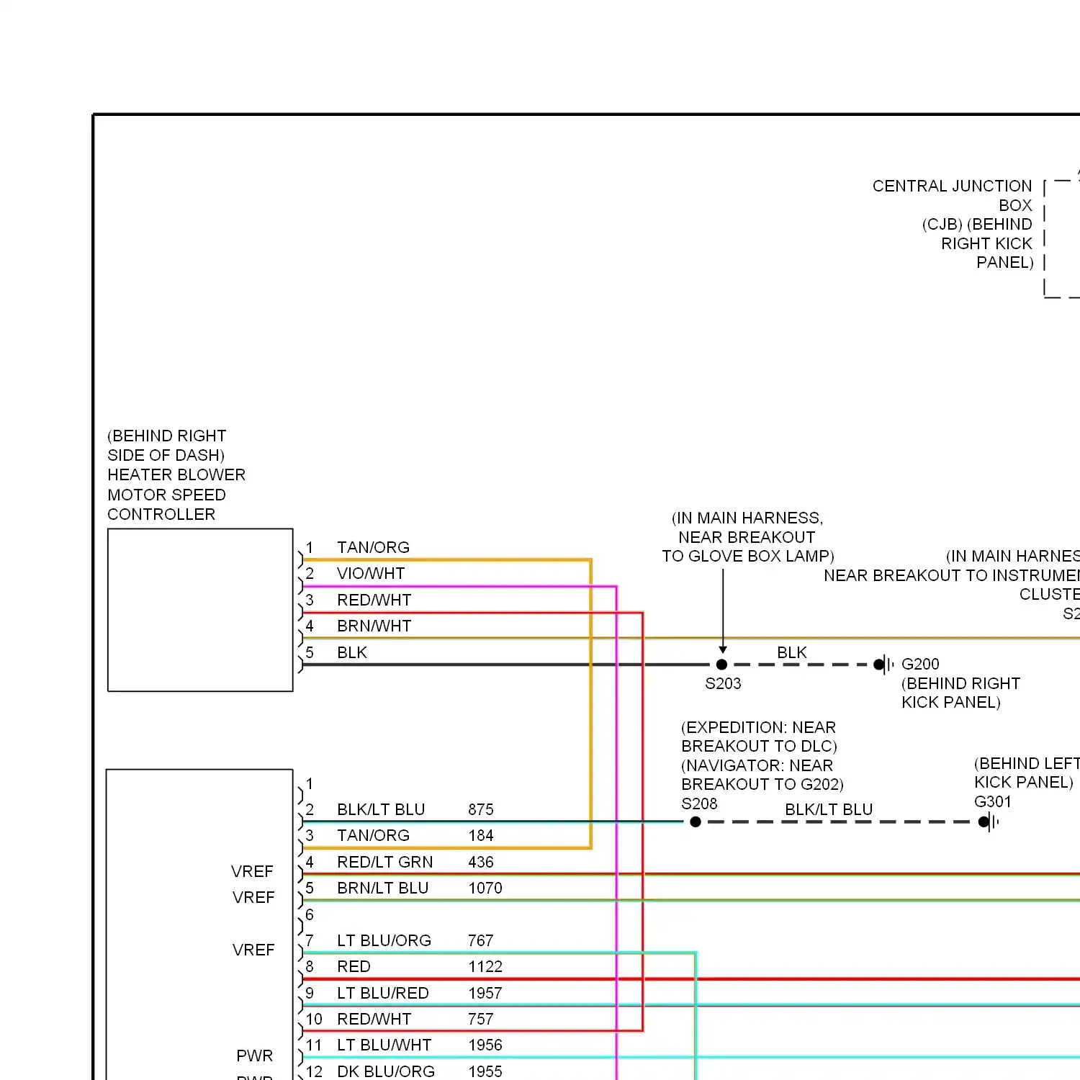
Task: Click the VREF label beside pin 4
Action: pyautogui.click(x=252, y=871)
